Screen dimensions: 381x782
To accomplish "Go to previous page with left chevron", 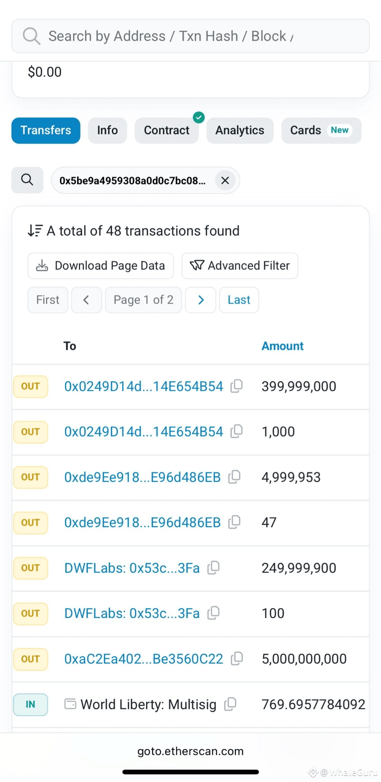I will click(x=87, y=300).
